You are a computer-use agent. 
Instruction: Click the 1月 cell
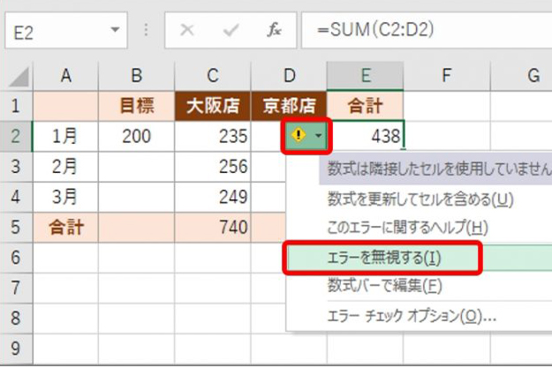coord(66,137)
